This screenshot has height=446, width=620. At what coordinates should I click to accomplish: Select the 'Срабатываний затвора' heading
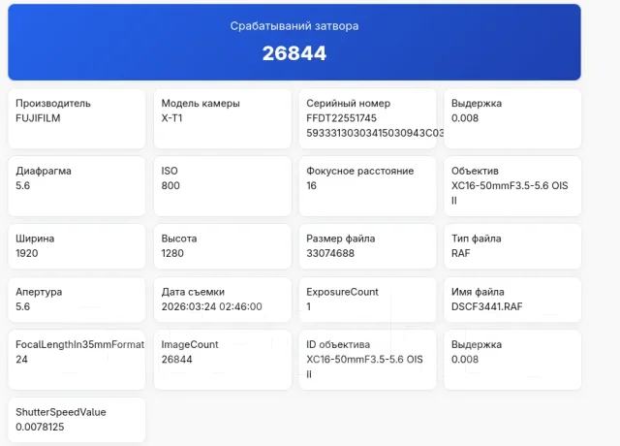[x=294, y=26]
